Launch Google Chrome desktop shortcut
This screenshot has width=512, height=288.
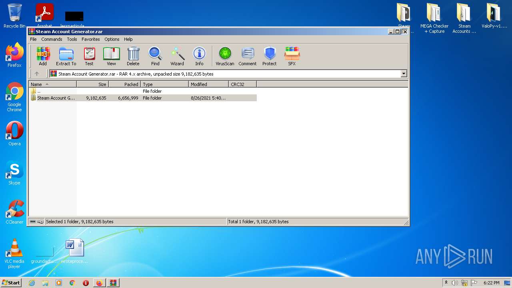tap(14, 97)
